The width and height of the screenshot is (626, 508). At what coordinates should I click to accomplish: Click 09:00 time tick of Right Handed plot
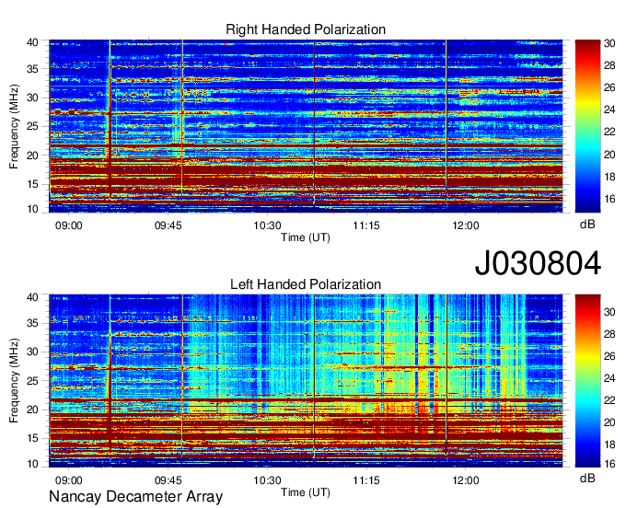tap(69, 225)
